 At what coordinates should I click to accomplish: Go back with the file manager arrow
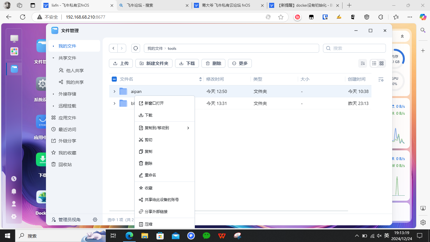113,48
